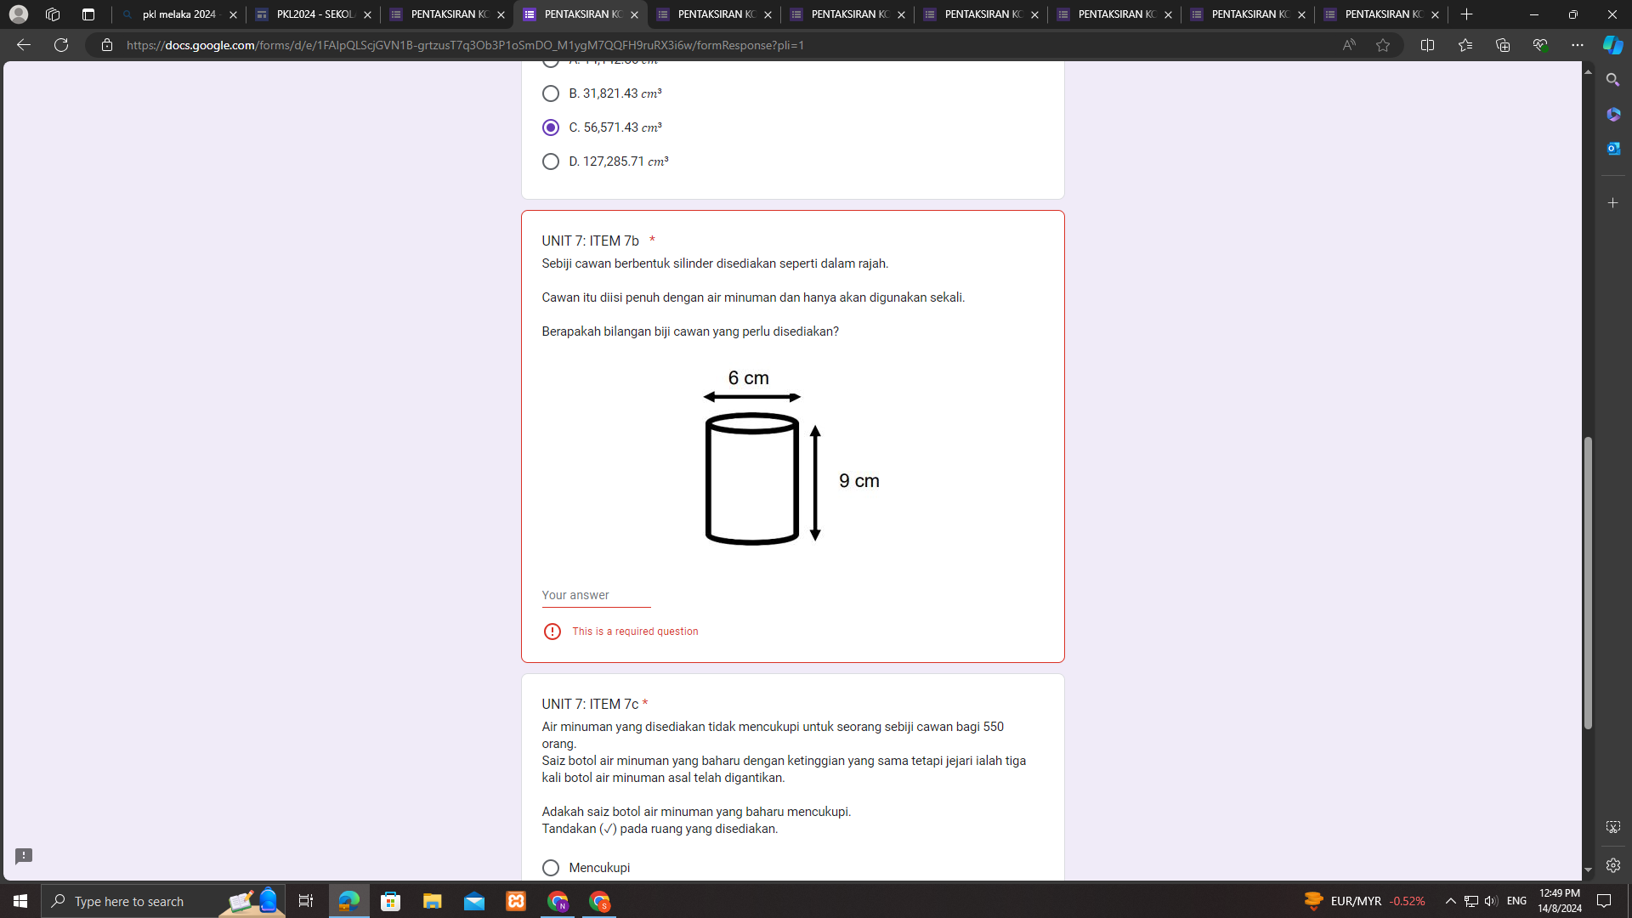Screen dimensions: 1632x918
Task: Switch to 'pkl melaka 2024' tab
Action: [178, 14]
